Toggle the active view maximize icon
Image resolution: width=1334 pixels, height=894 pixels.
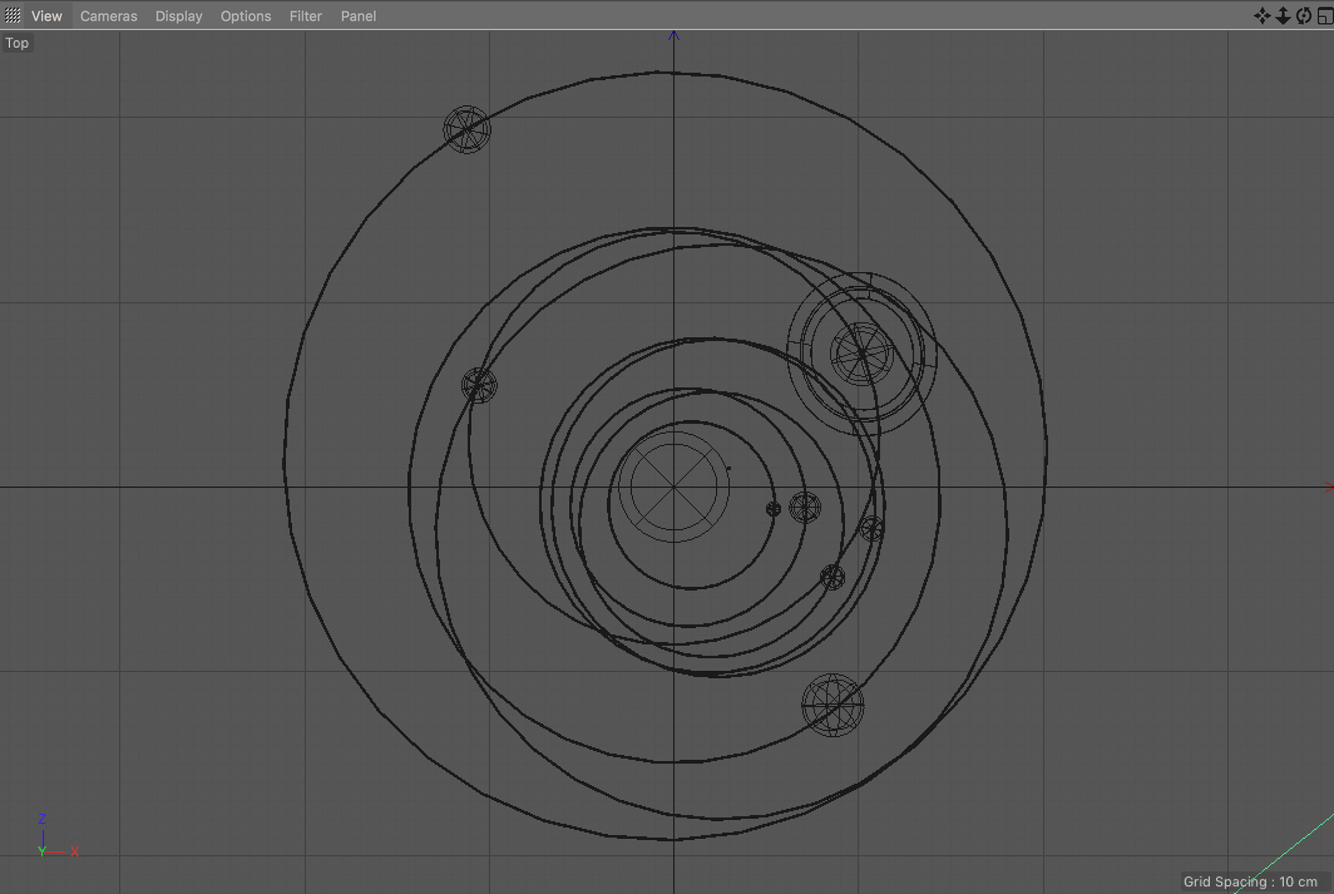[1325, 15]
